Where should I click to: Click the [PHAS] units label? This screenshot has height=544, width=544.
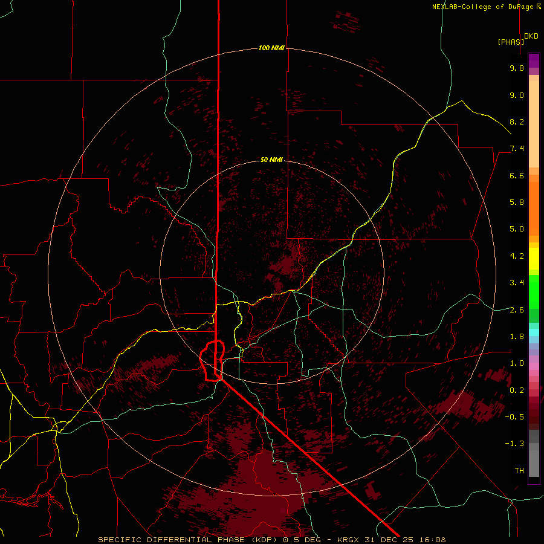pyautogui.click(x=511, y=42)
